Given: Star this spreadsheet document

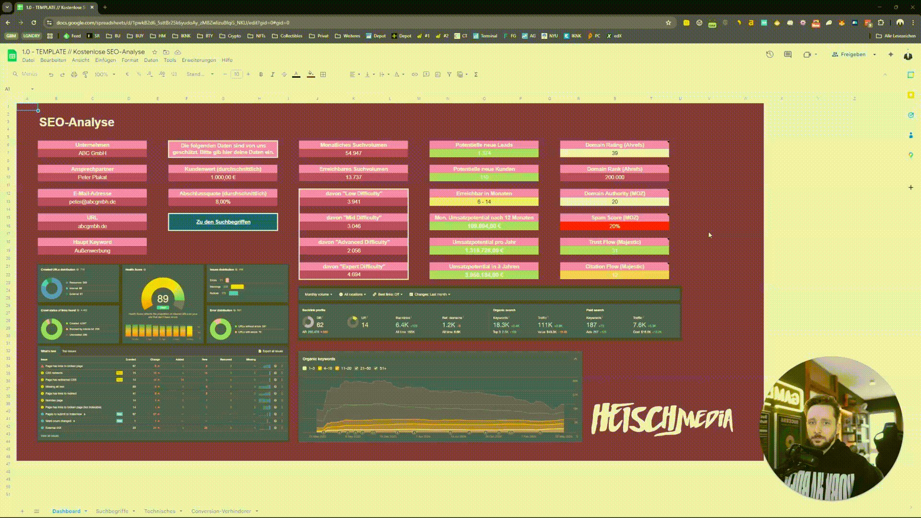Looking at the screenshot, I should point(154,52).
